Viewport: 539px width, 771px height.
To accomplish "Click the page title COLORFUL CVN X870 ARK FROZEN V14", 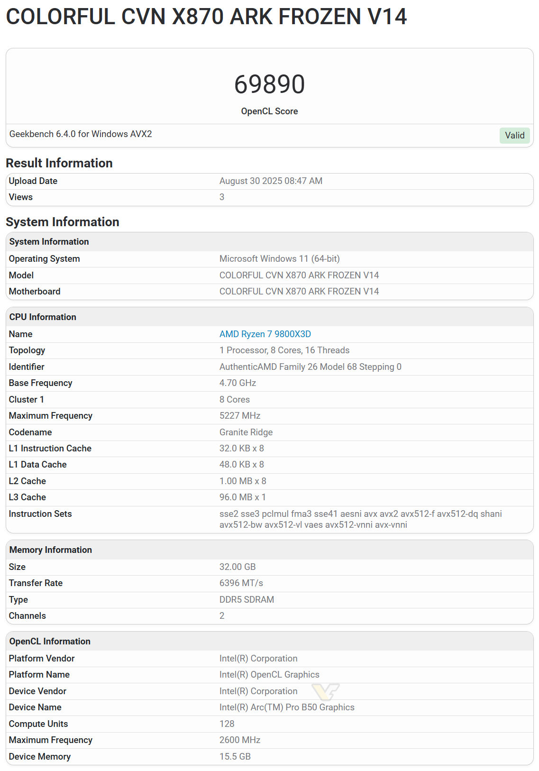I will (206, 17).
